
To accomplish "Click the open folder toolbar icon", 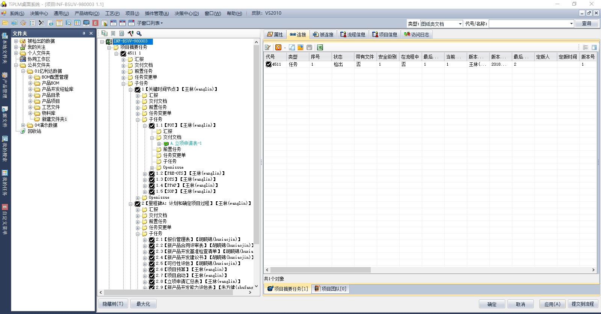I will [x=5, y=23].
